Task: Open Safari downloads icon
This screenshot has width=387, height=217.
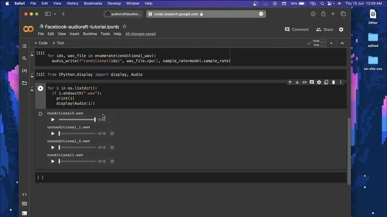Action: click(313, 14)
